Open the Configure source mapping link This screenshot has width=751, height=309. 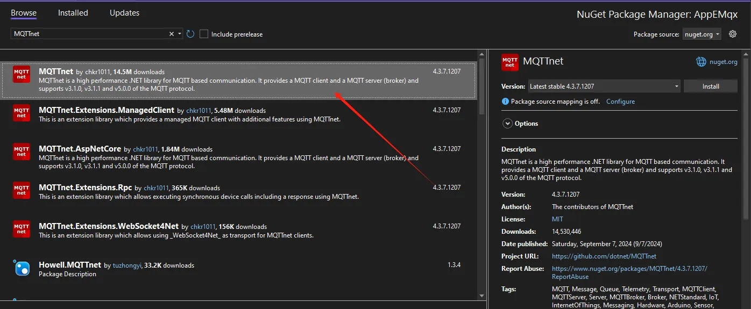point(620,102)
